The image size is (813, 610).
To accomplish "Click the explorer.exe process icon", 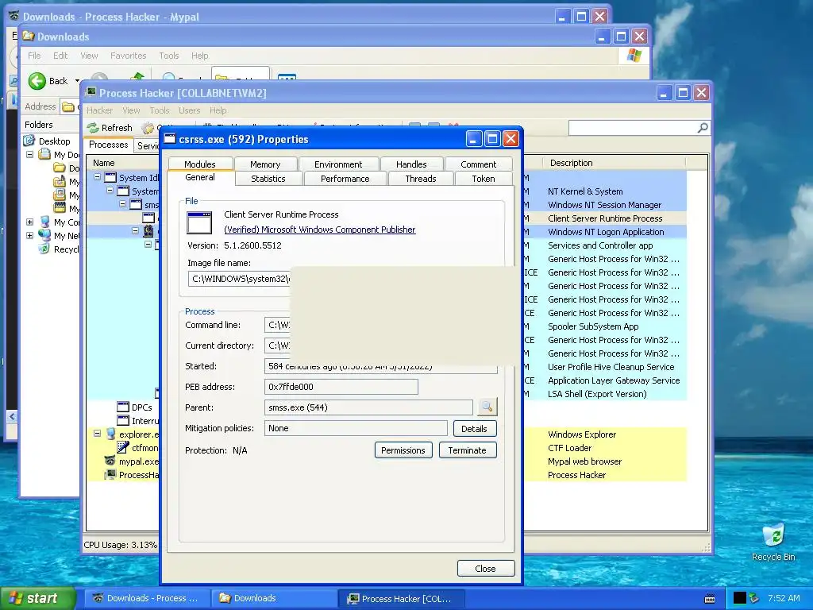I will (111, 434).
